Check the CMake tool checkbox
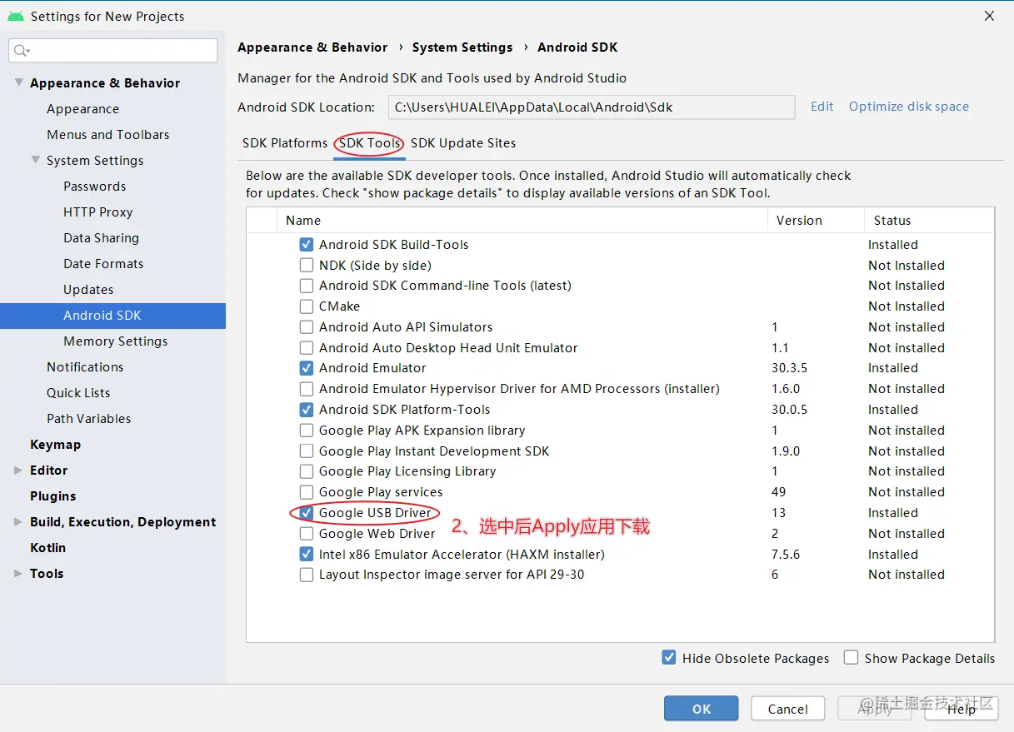The image size is (1014, 732). coord(307,306)
